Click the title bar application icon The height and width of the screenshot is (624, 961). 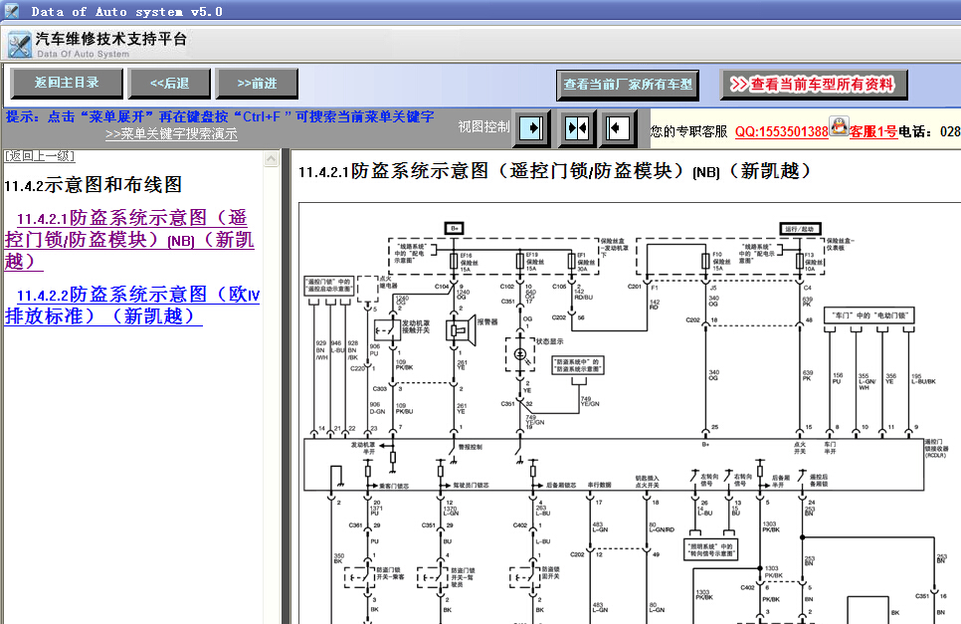pos(12,11)
